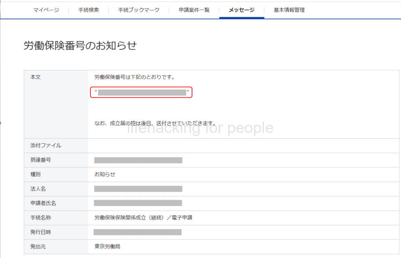401x258 pixels.
Task: Open the 基本情報管理 tab
Action: tap(289, 10)
